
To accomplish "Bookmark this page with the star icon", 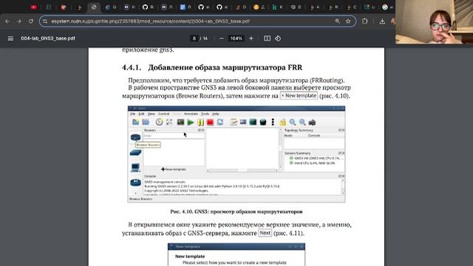I will coord(348,21).
